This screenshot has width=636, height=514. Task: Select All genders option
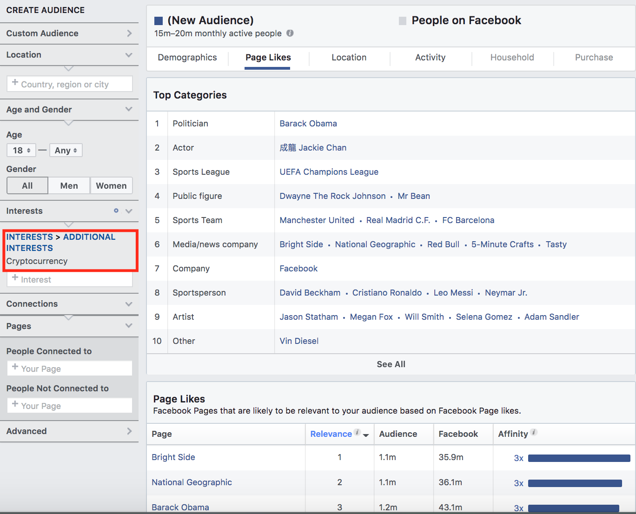pos(27,185)
